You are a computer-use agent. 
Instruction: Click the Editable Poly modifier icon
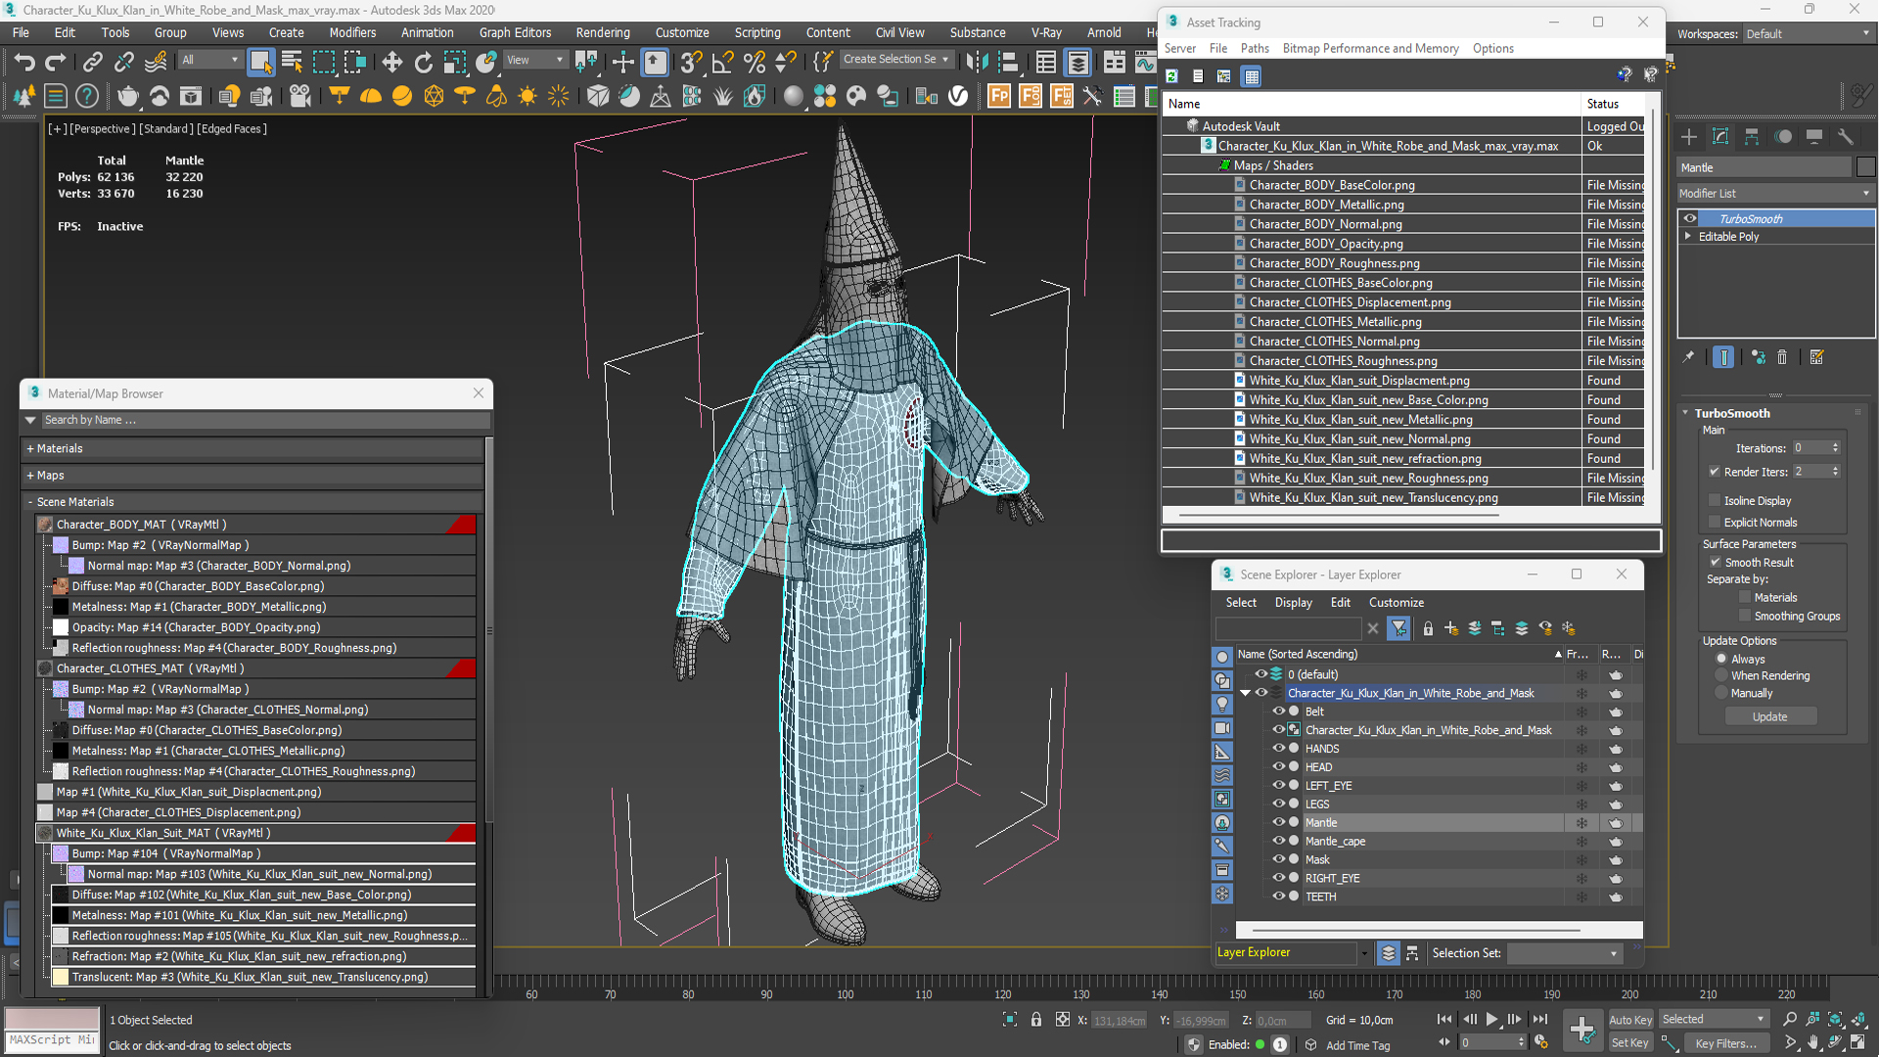click(1689, 238)
